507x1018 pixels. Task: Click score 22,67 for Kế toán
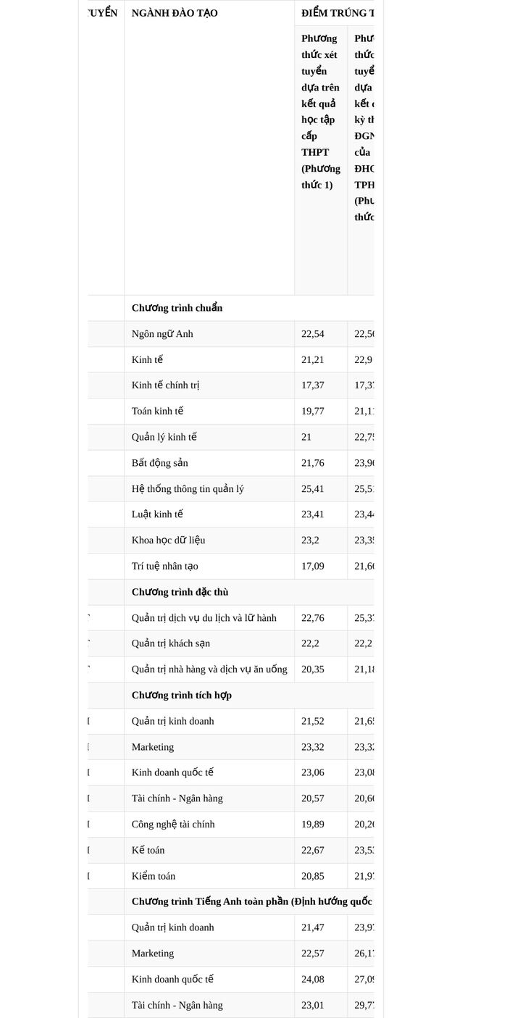click(x=313, y=850)
